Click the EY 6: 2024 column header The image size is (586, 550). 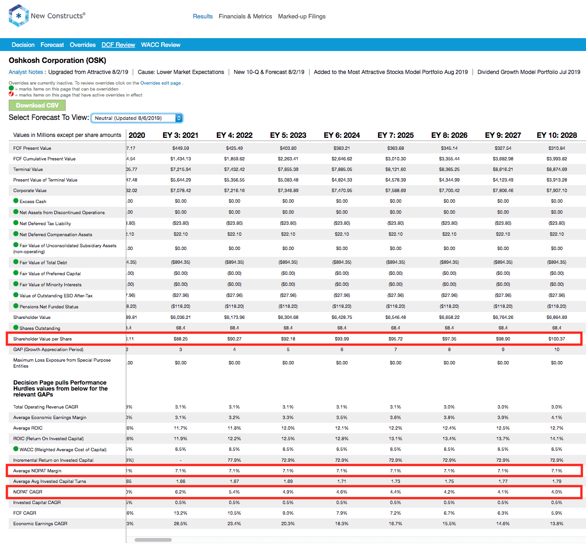point(342,135)
